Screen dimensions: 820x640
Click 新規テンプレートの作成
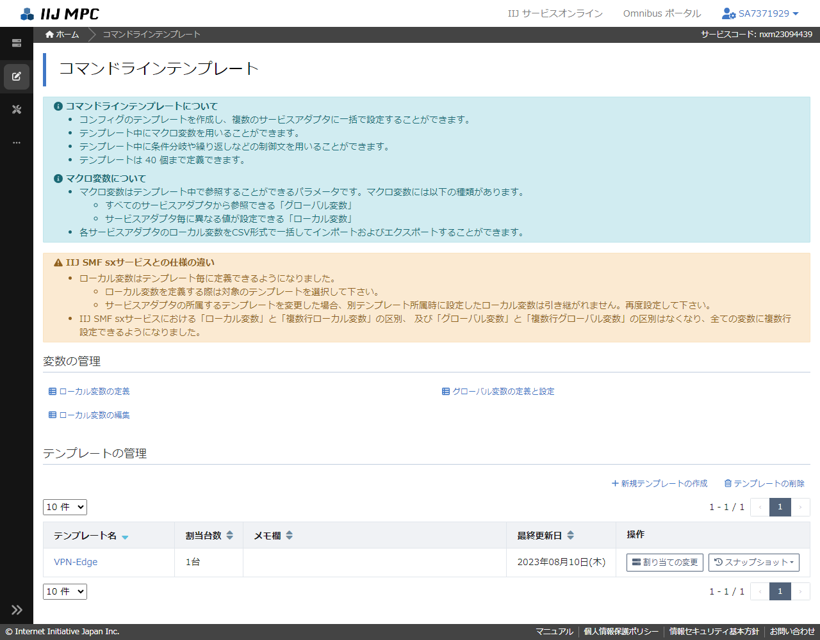660,483
